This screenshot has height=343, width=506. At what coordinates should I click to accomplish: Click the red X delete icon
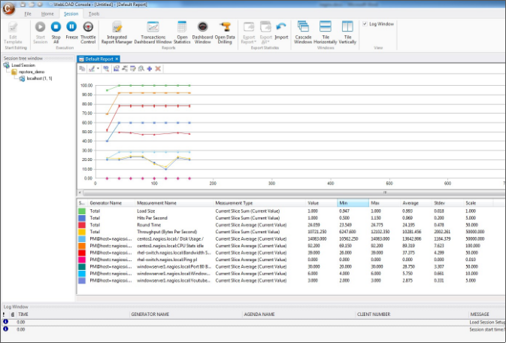click(158, 68)
